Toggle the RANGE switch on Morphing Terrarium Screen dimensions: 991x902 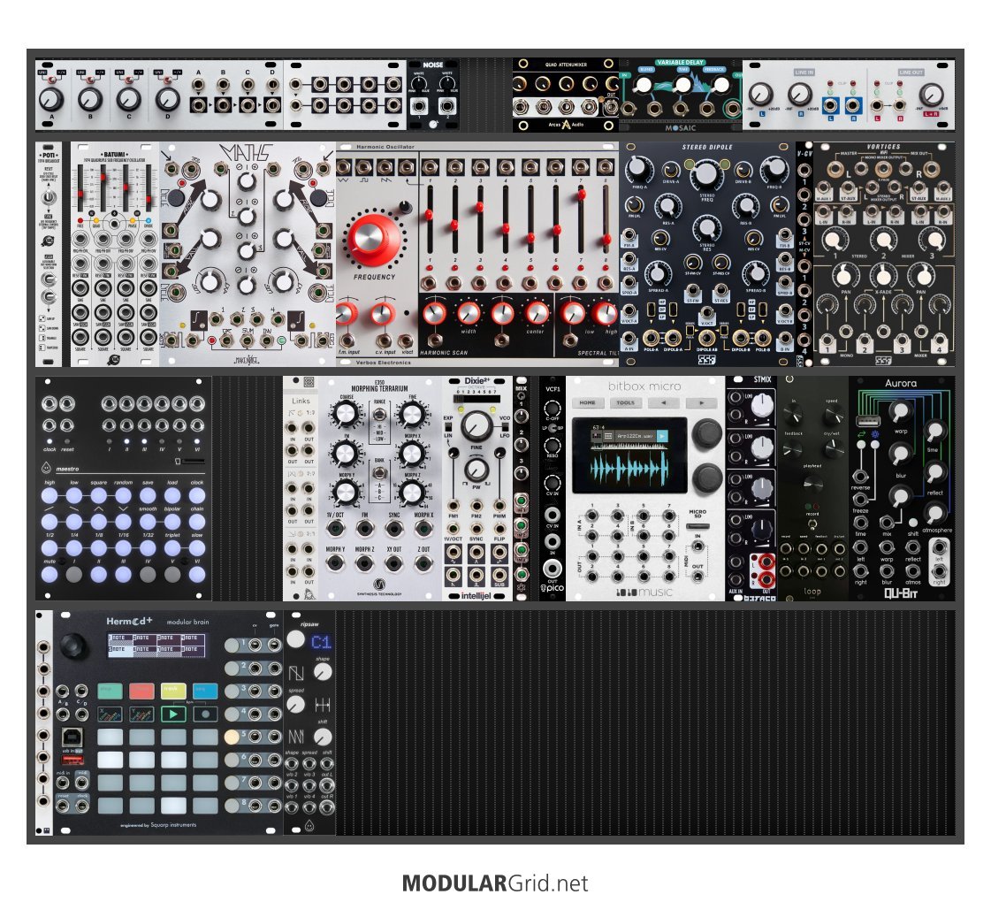[x=379, y=417]
